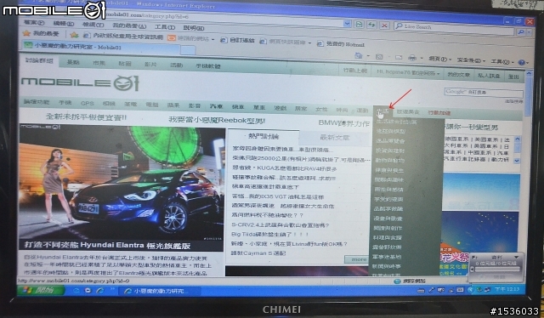Click Internet Explorer quick launch icon

point(100,290)
